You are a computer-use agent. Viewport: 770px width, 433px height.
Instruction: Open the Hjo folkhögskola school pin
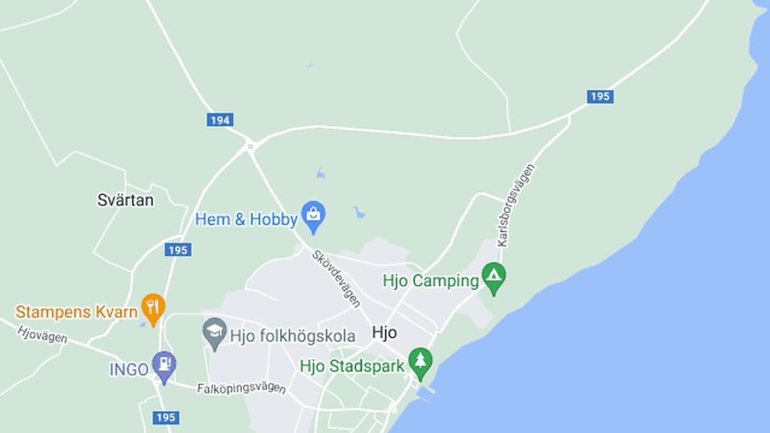coord(215,334)
